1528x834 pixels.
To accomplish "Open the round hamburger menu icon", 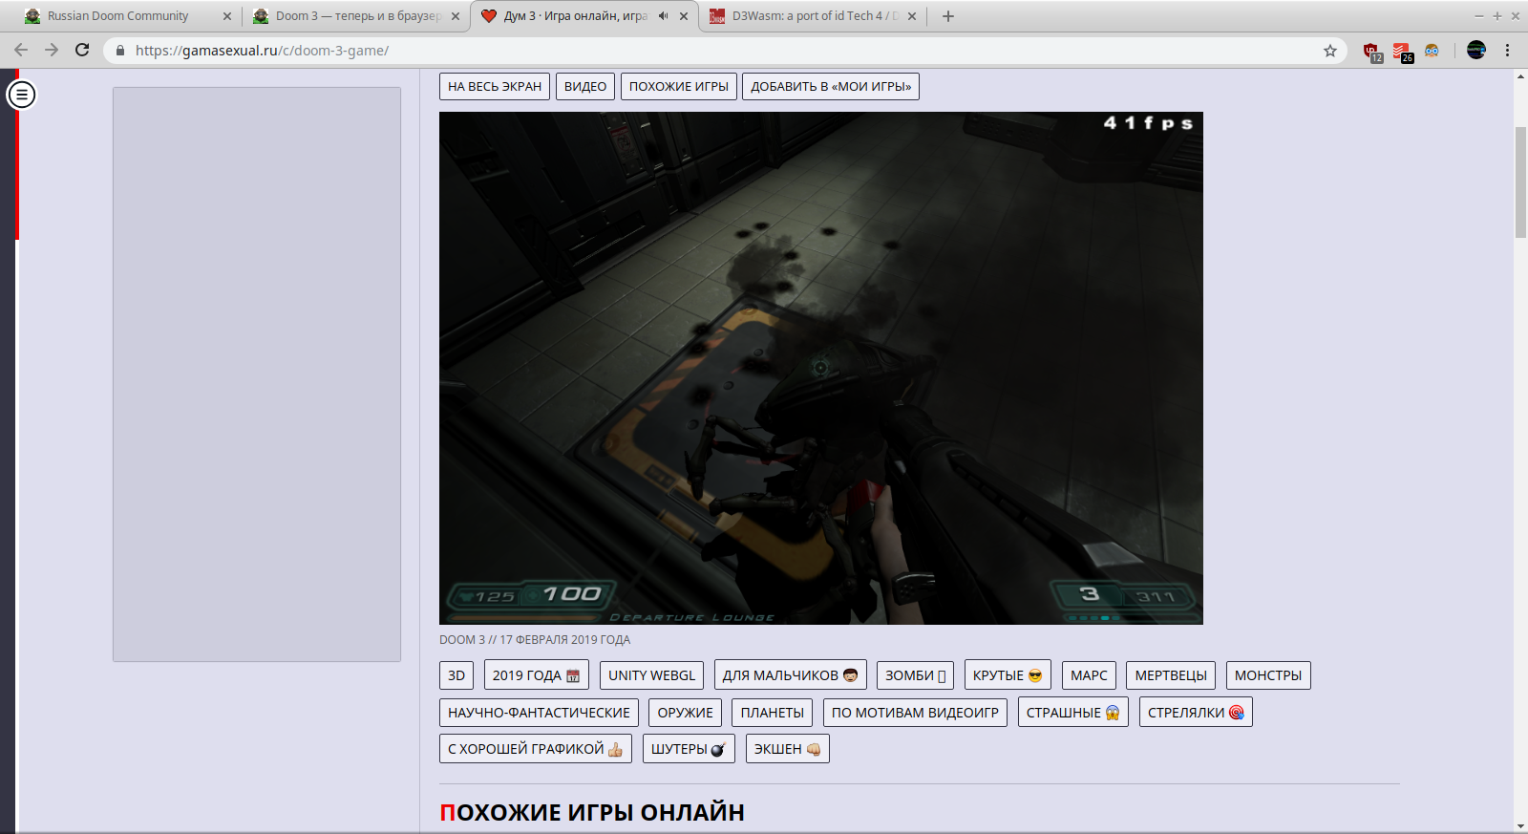I will (x=22, y=95).
